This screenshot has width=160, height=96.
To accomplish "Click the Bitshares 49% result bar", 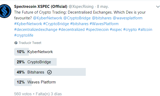I will point(50,72).
